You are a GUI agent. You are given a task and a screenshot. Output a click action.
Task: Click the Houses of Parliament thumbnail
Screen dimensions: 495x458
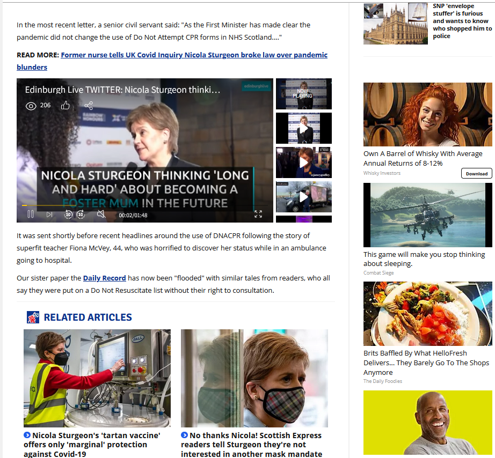coord(396,24)
